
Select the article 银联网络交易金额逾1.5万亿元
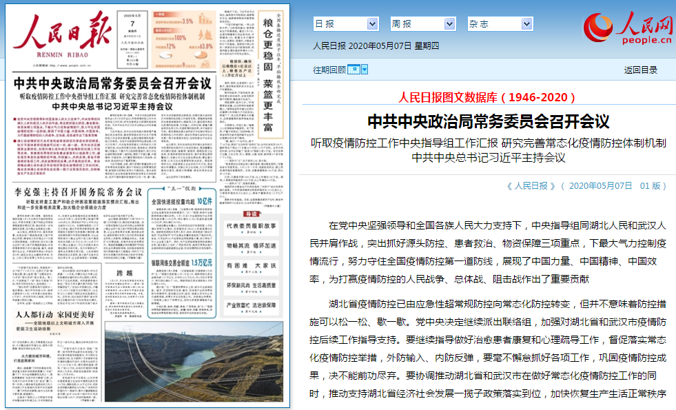click(x=181, y=263)
